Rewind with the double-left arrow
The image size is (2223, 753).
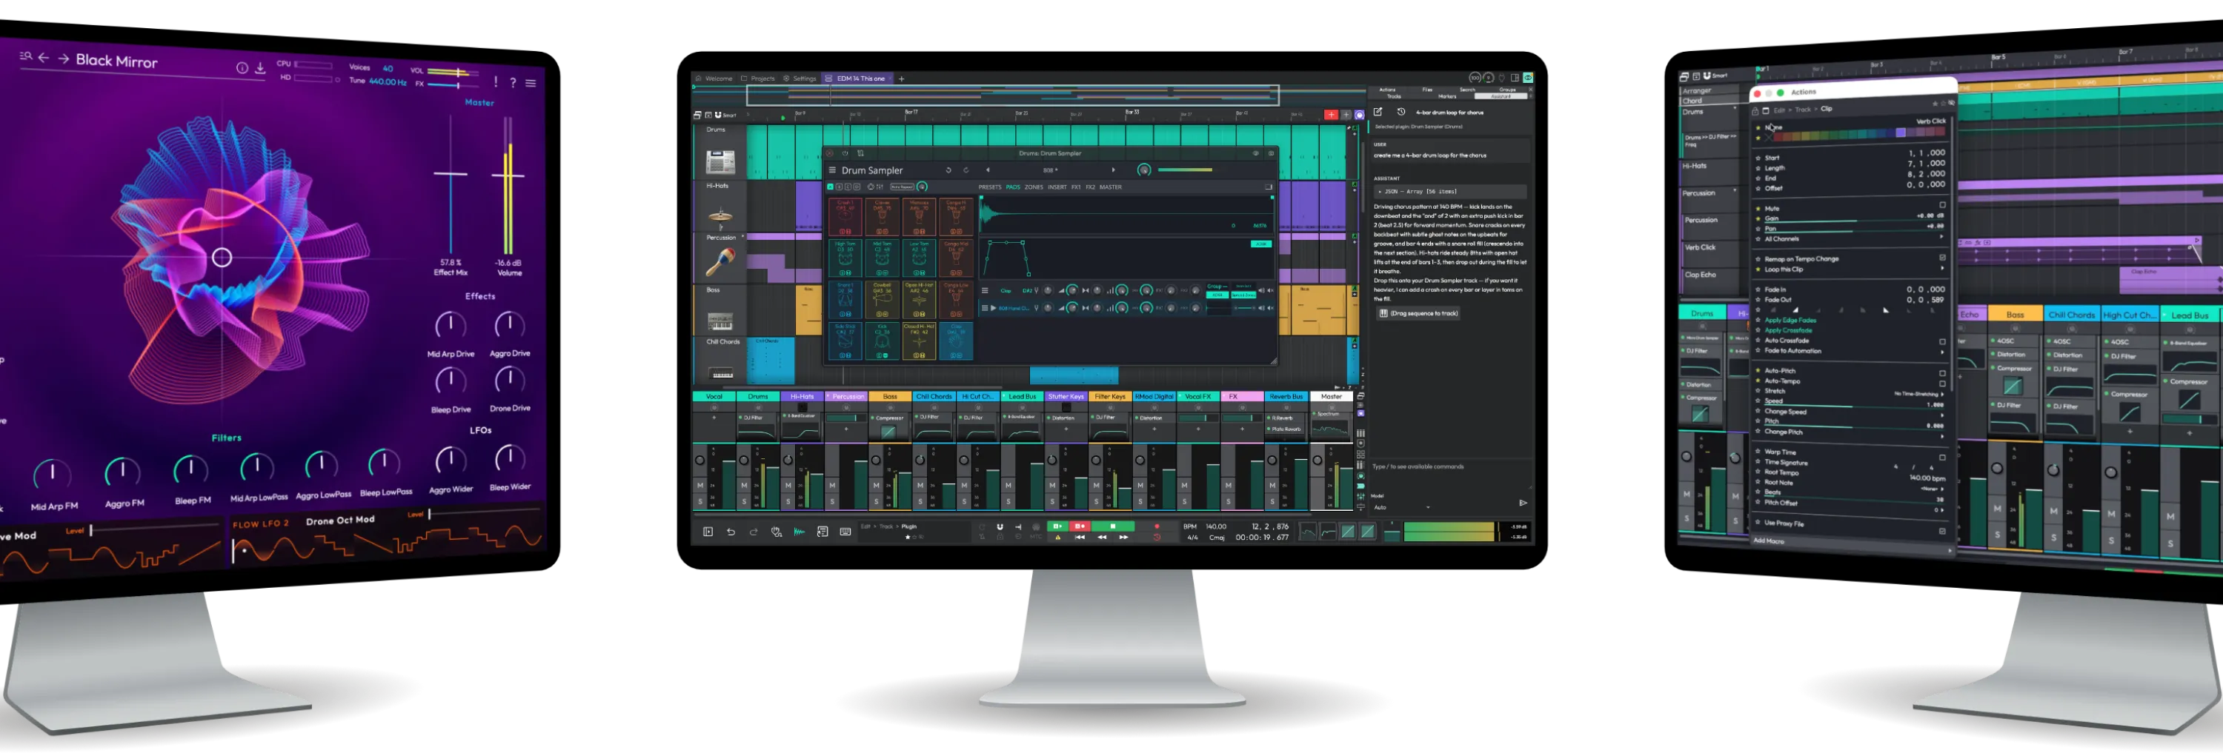coord(1102,538)
